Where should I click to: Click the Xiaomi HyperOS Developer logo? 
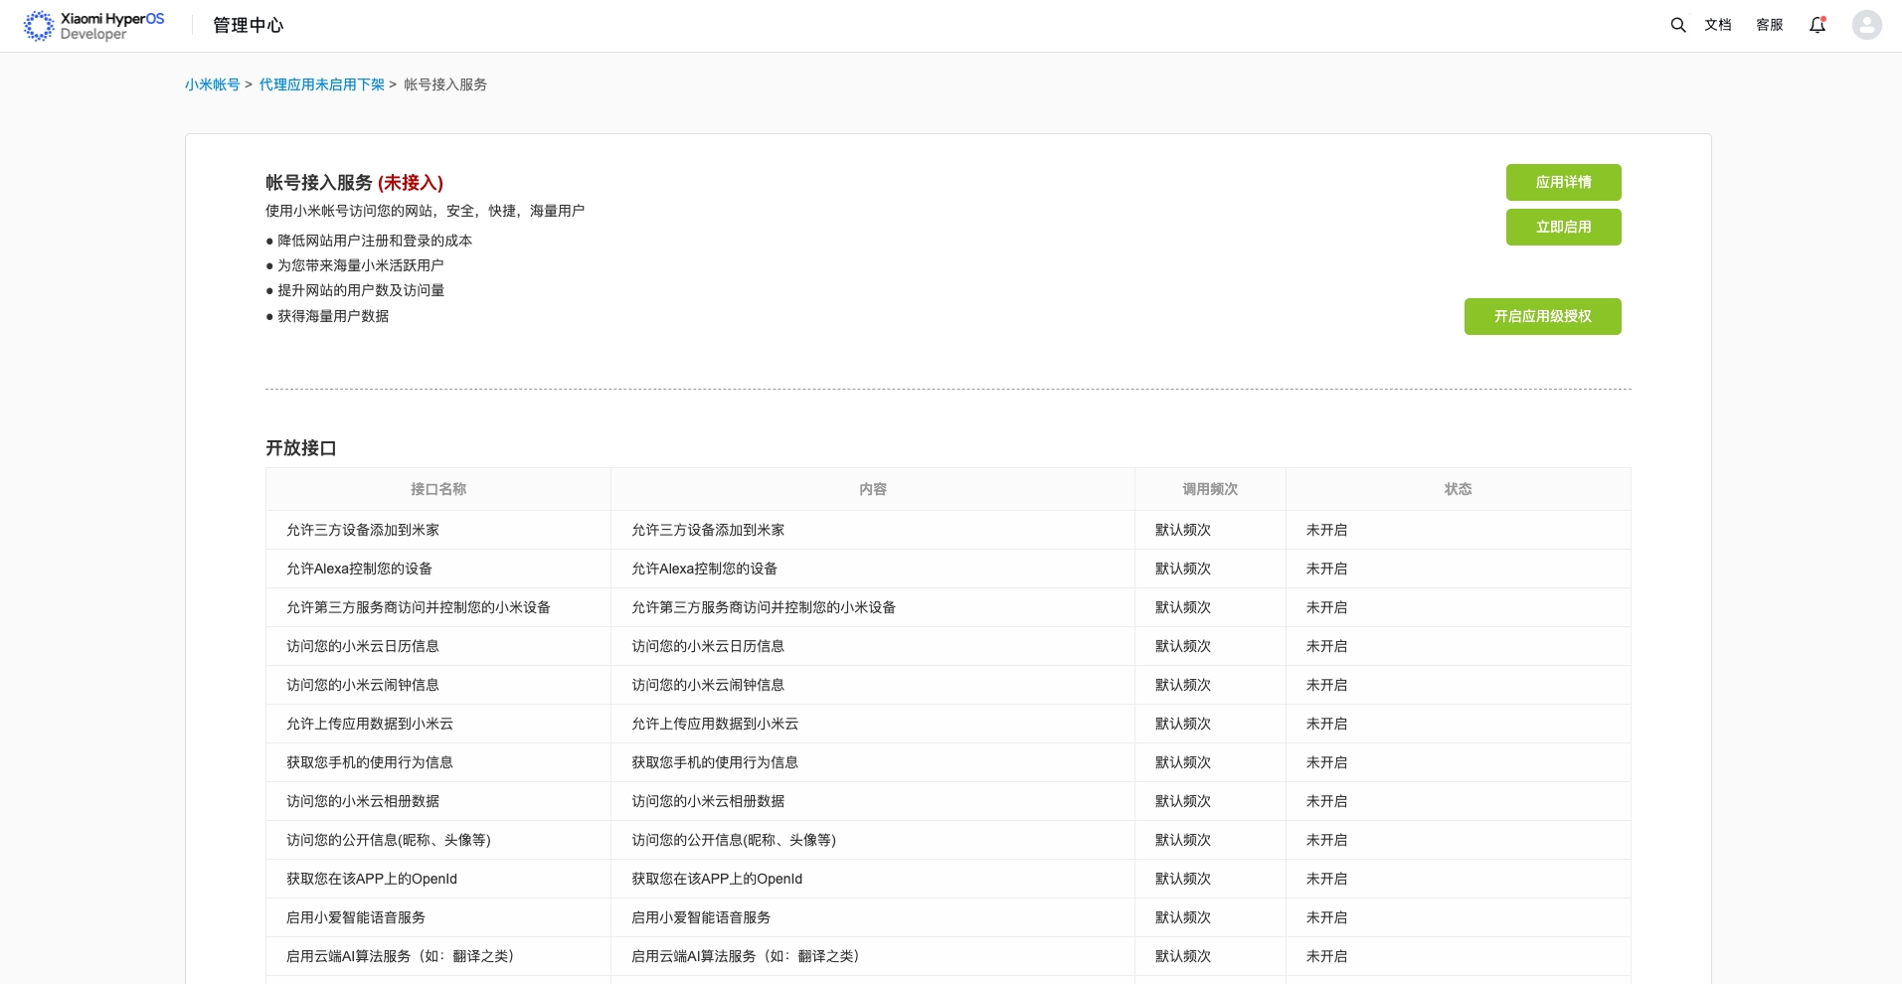click(x=93, y=26)
